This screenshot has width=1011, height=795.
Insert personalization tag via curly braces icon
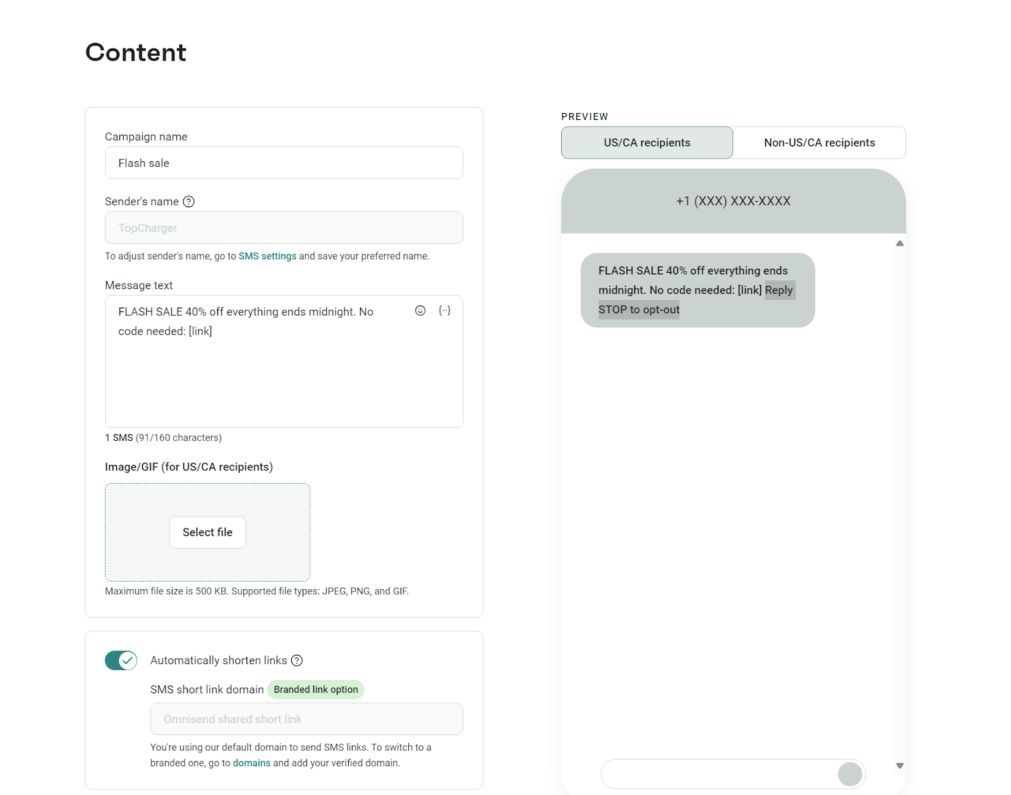(445, 311)
